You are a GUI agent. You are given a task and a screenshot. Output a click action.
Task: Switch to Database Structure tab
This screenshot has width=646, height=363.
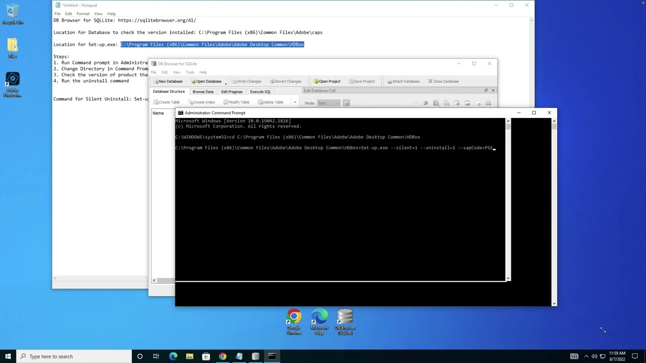click(169, 92)
